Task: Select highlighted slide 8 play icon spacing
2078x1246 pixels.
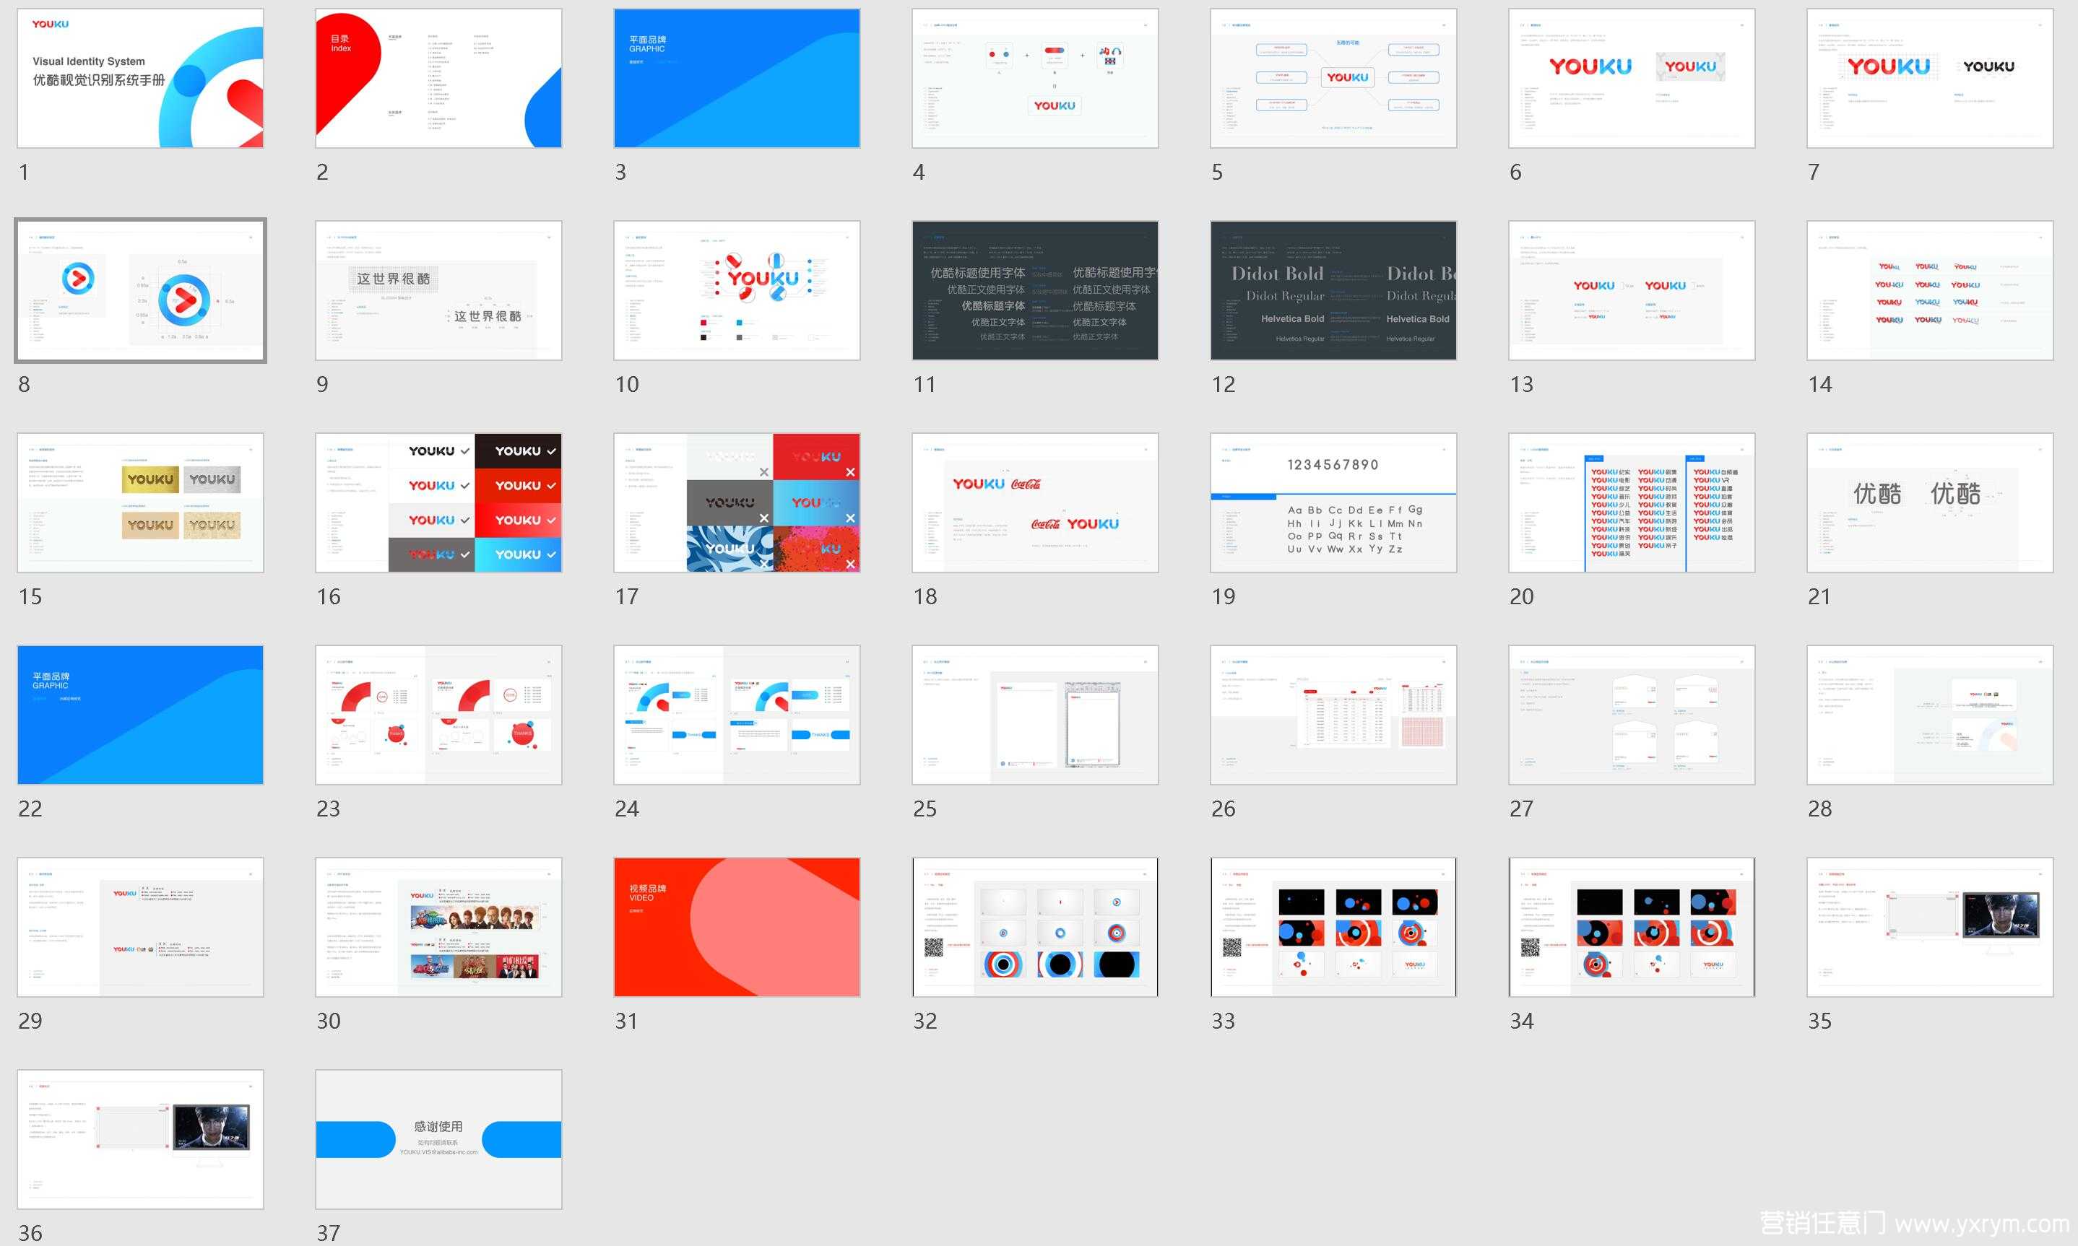Action: click(140, 290)
